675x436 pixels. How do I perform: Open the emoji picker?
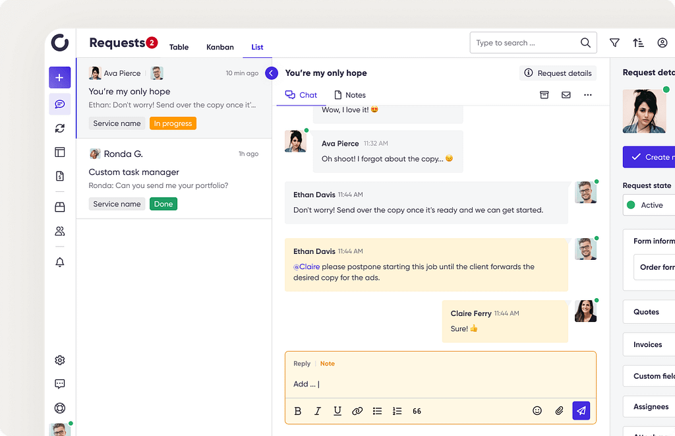[537, 410]
